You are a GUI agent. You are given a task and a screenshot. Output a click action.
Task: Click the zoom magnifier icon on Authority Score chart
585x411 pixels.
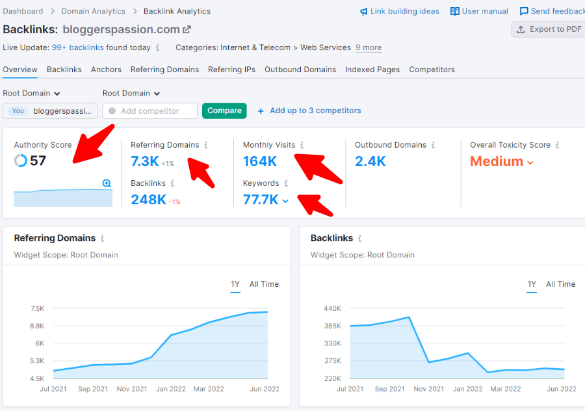coord(107,183)
